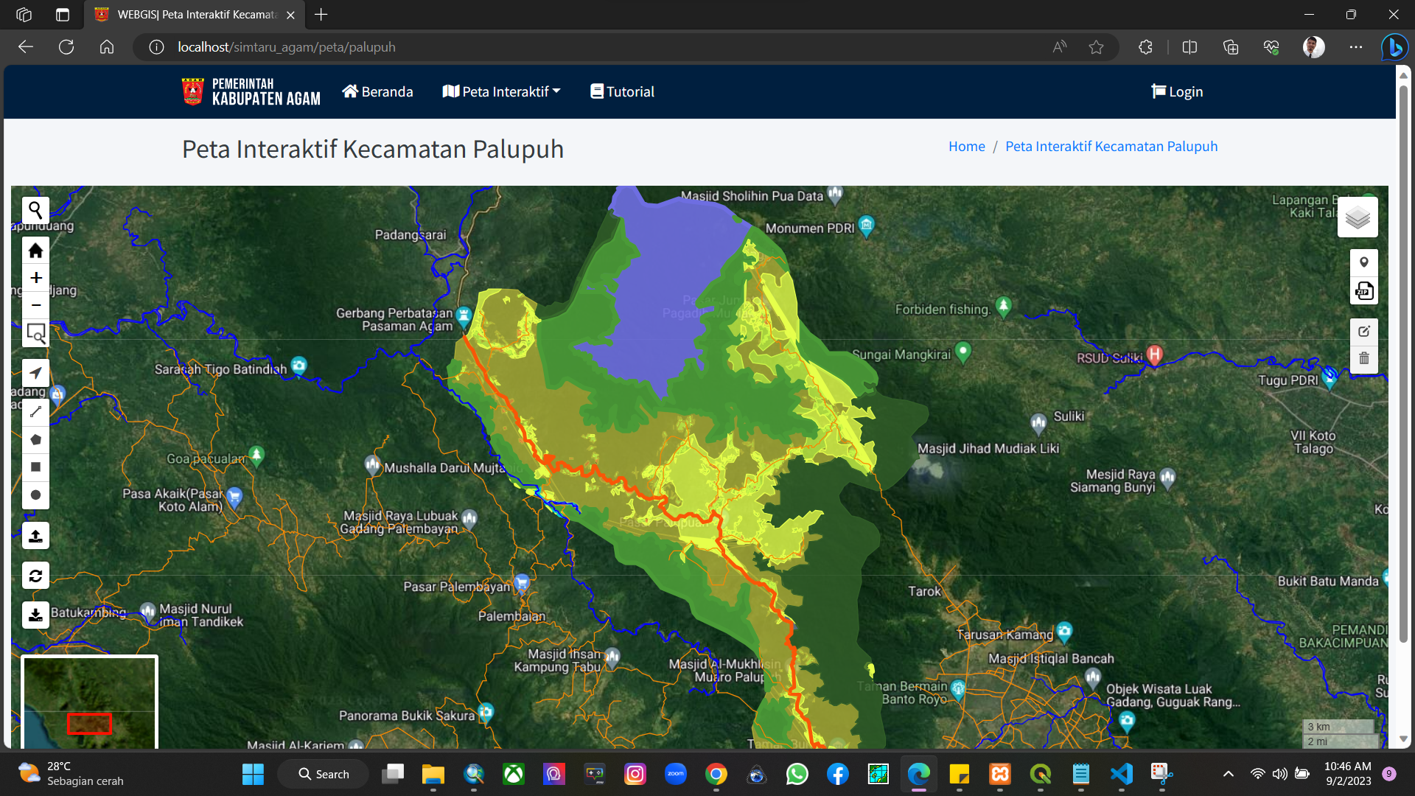Refresh the browser page

(66, 47)
